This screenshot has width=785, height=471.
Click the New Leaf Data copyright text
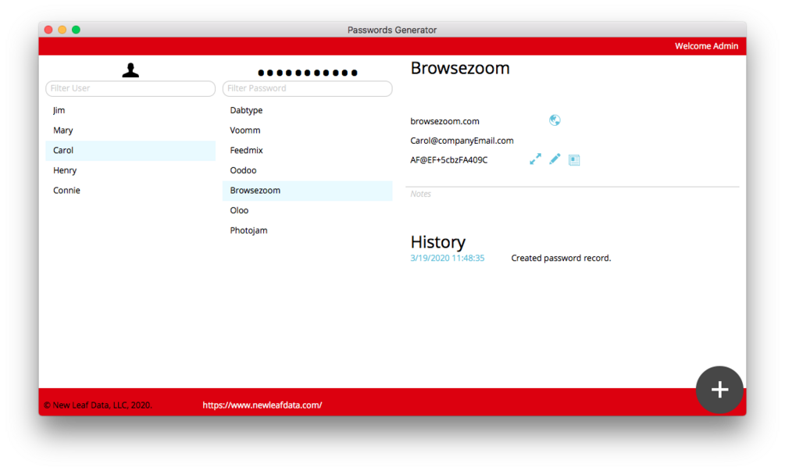98,405
